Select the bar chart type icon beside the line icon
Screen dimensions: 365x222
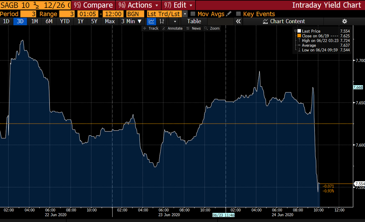click(162, 21)
